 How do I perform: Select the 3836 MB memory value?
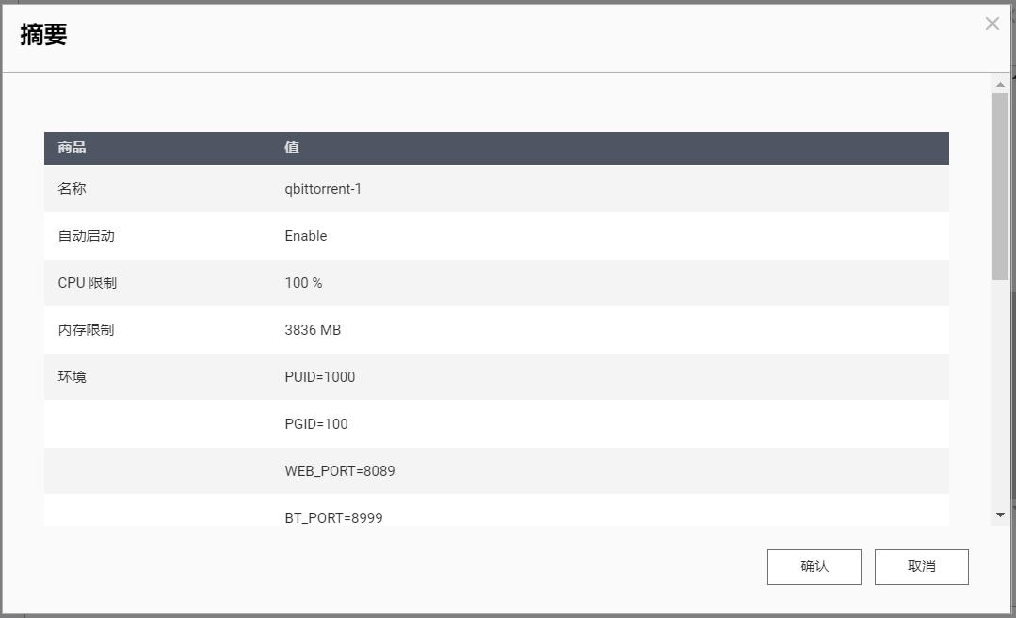coord(313,330)
